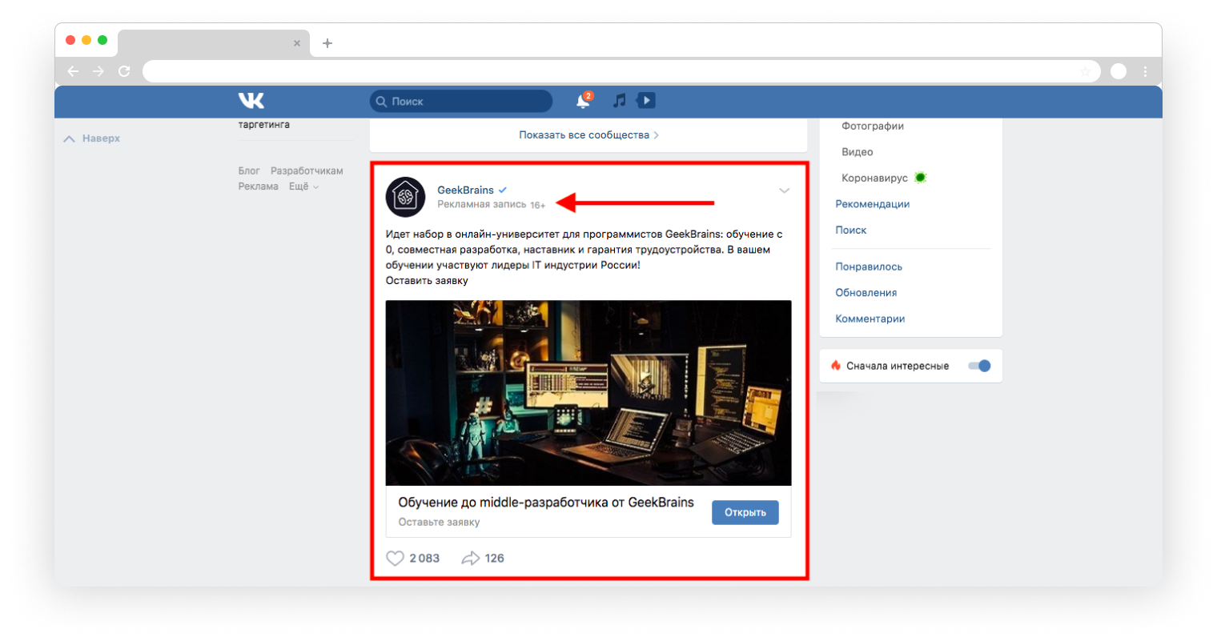Close the current browser tab
The height and width of the screenshot is (641, 1217).
click(x=297, y=43)
